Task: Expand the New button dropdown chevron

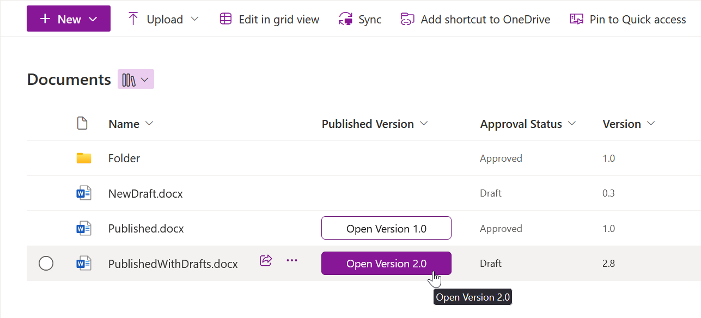Action: [x=93, y=19]
